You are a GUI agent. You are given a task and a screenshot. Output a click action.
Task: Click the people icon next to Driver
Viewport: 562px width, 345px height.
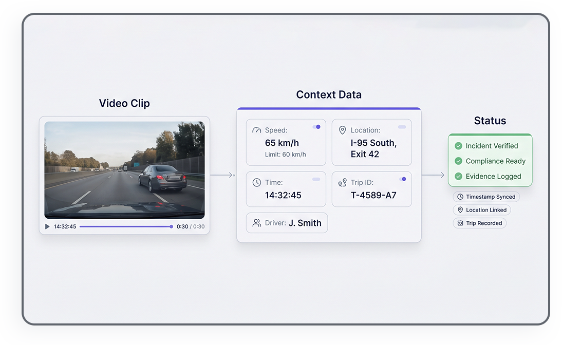tap(257, 223)
